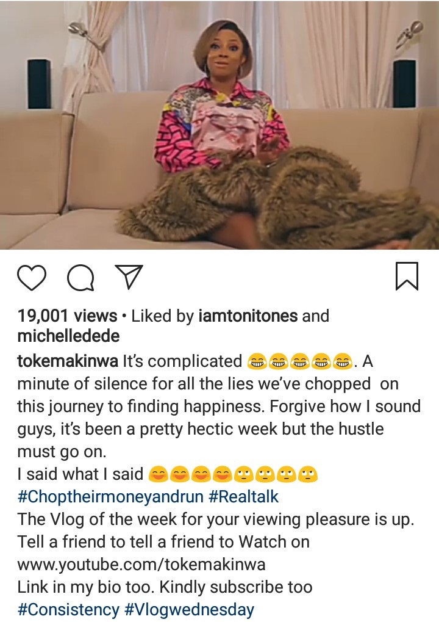Click the 19,001 views count
439x622 pixels.
[x=67, y=316]
